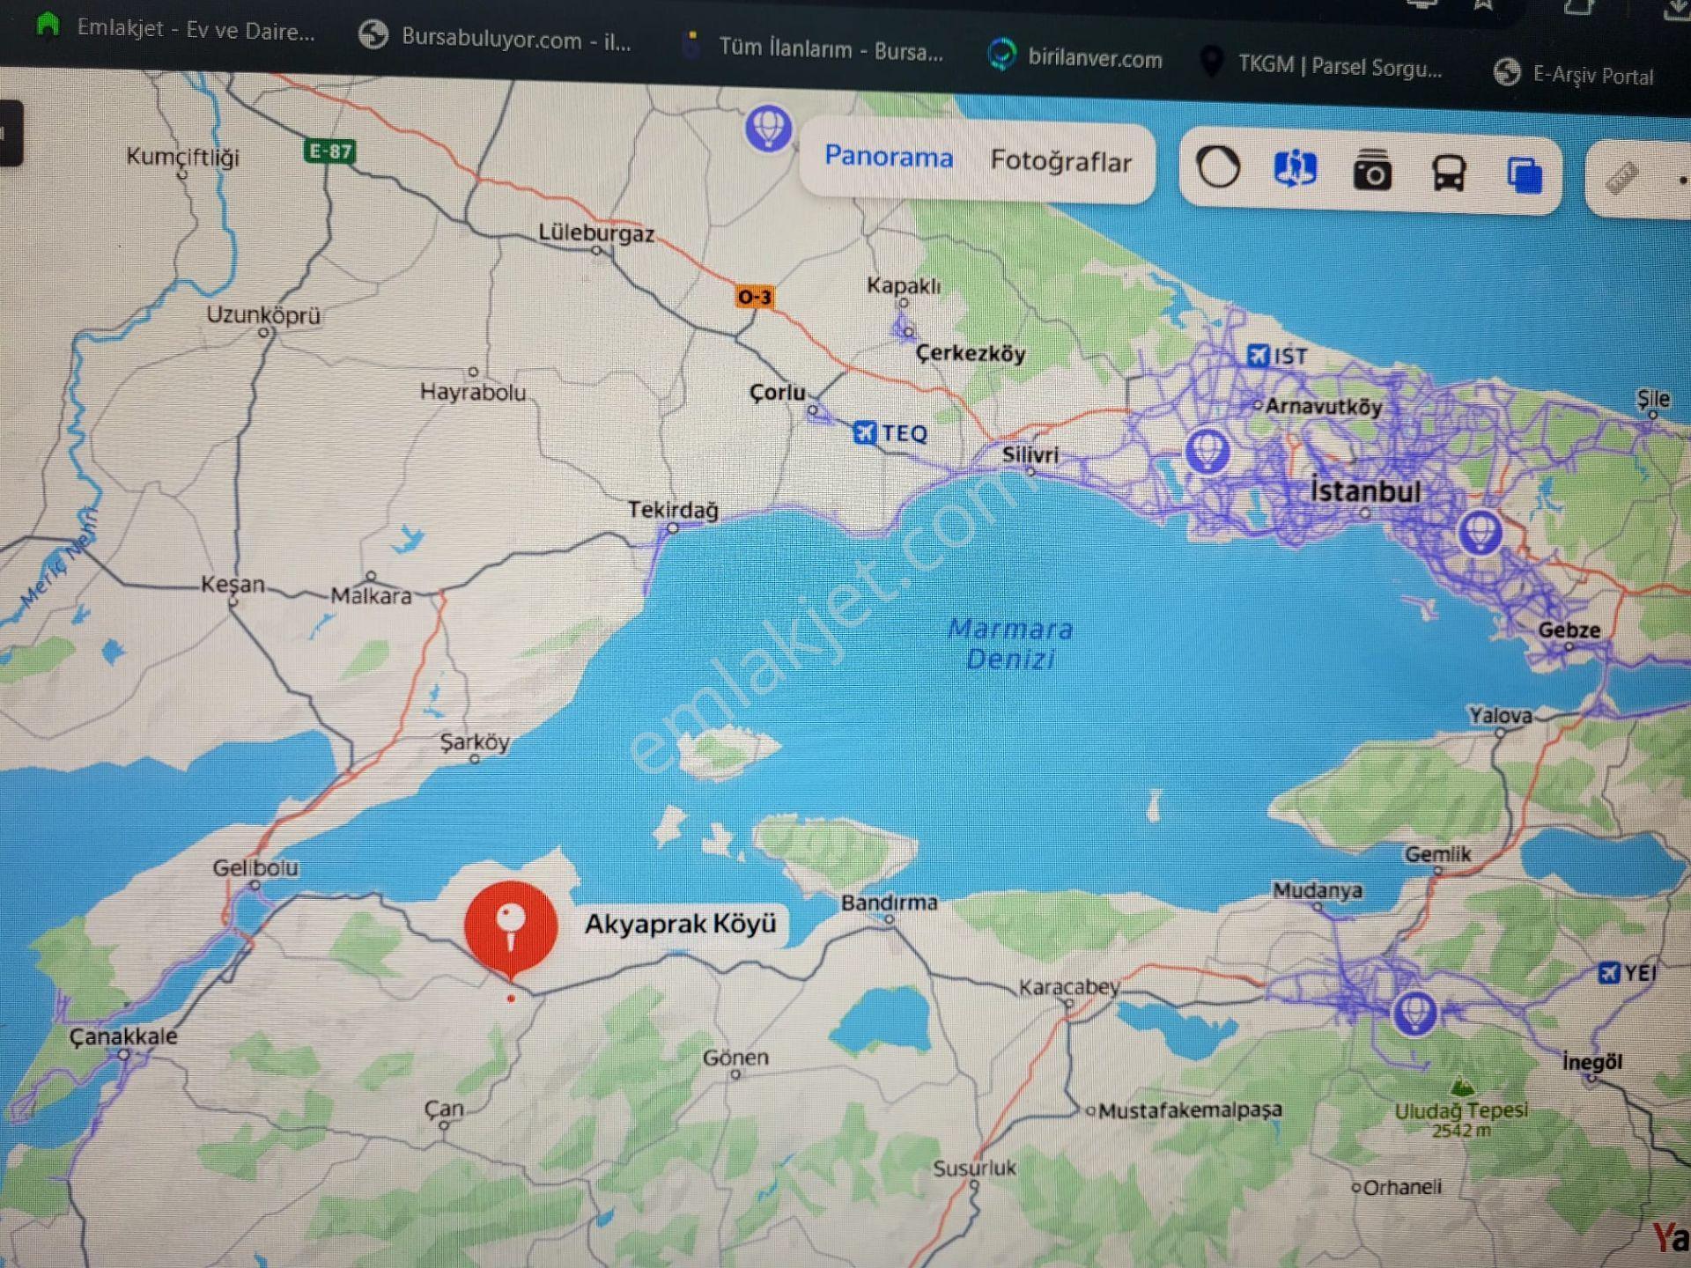Select the Silivri town label
The height and width of the screenshot is (1268, 1691).
click(x=1030, y=455)
